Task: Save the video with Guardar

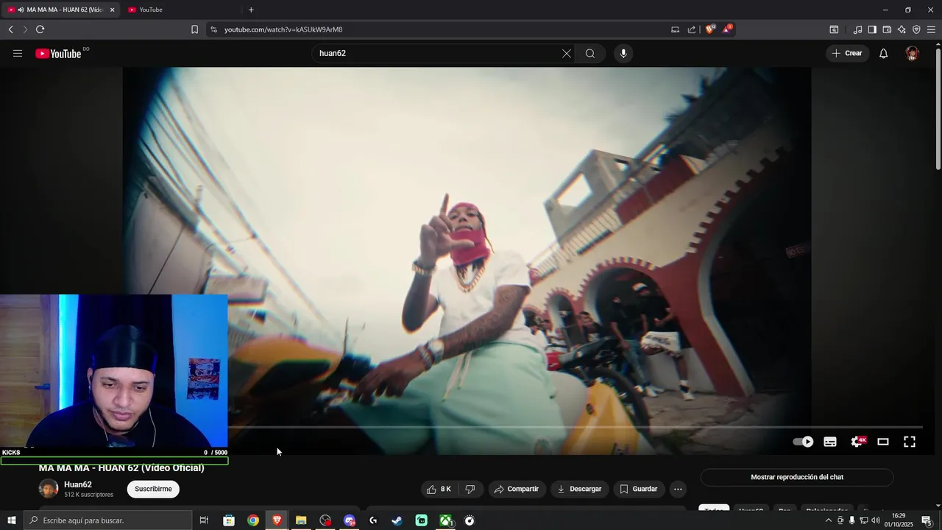Action: (639, 489)
